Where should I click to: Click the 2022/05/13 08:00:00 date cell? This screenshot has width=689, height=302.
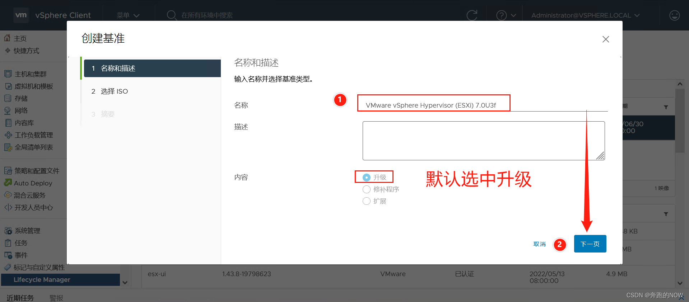click(547, 277)
